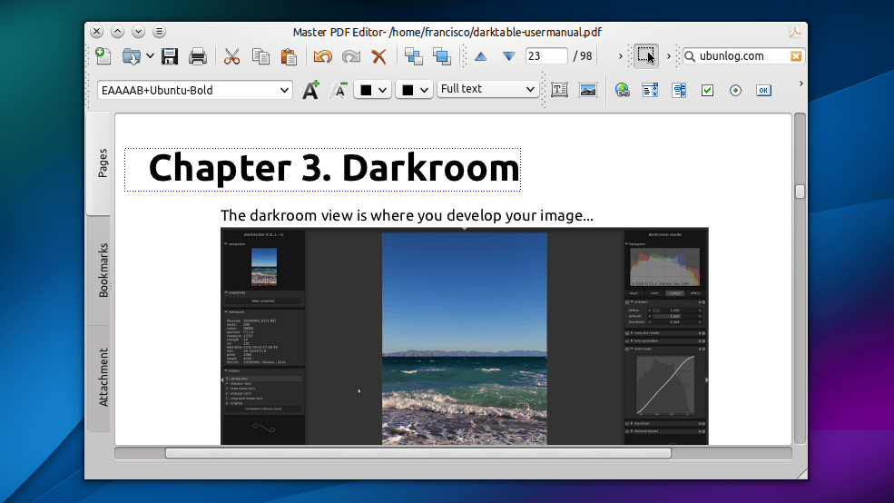
Task: Click the vertical scrollbar handle
Action: (800, 192)
